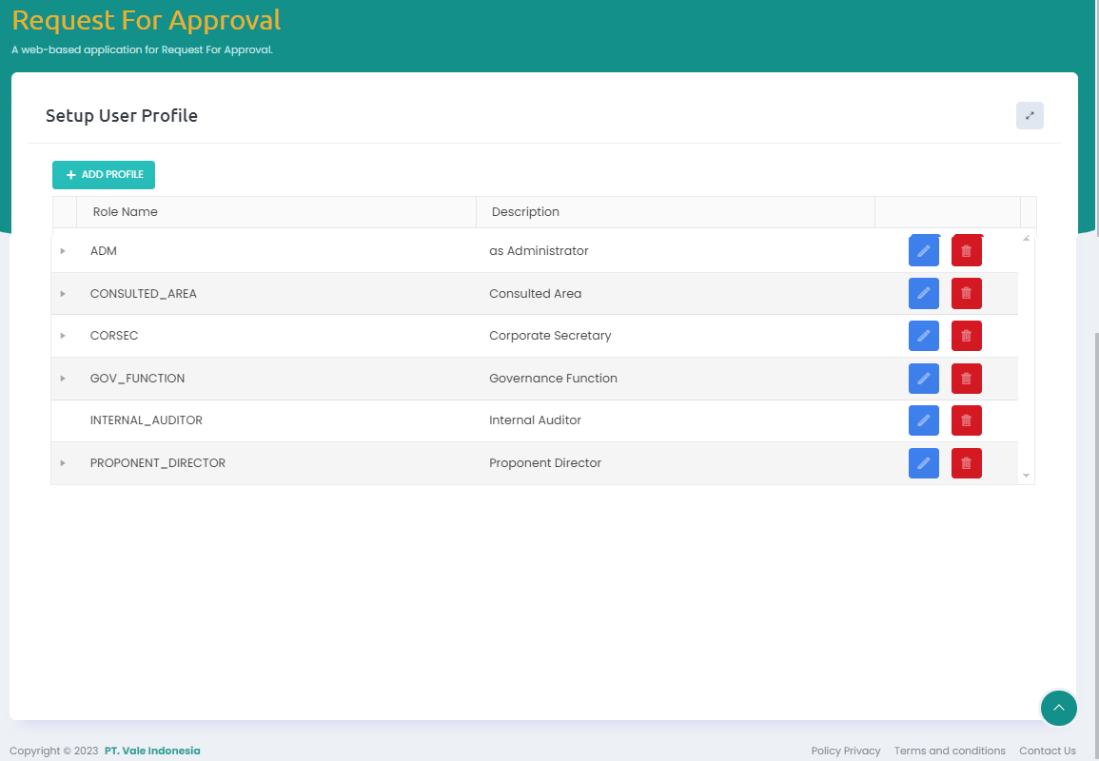This screenshot has width=1099, height=761.
Task: Expand the PROPONENT_DIRECTOR row details
Action: (x=63, y=463)
